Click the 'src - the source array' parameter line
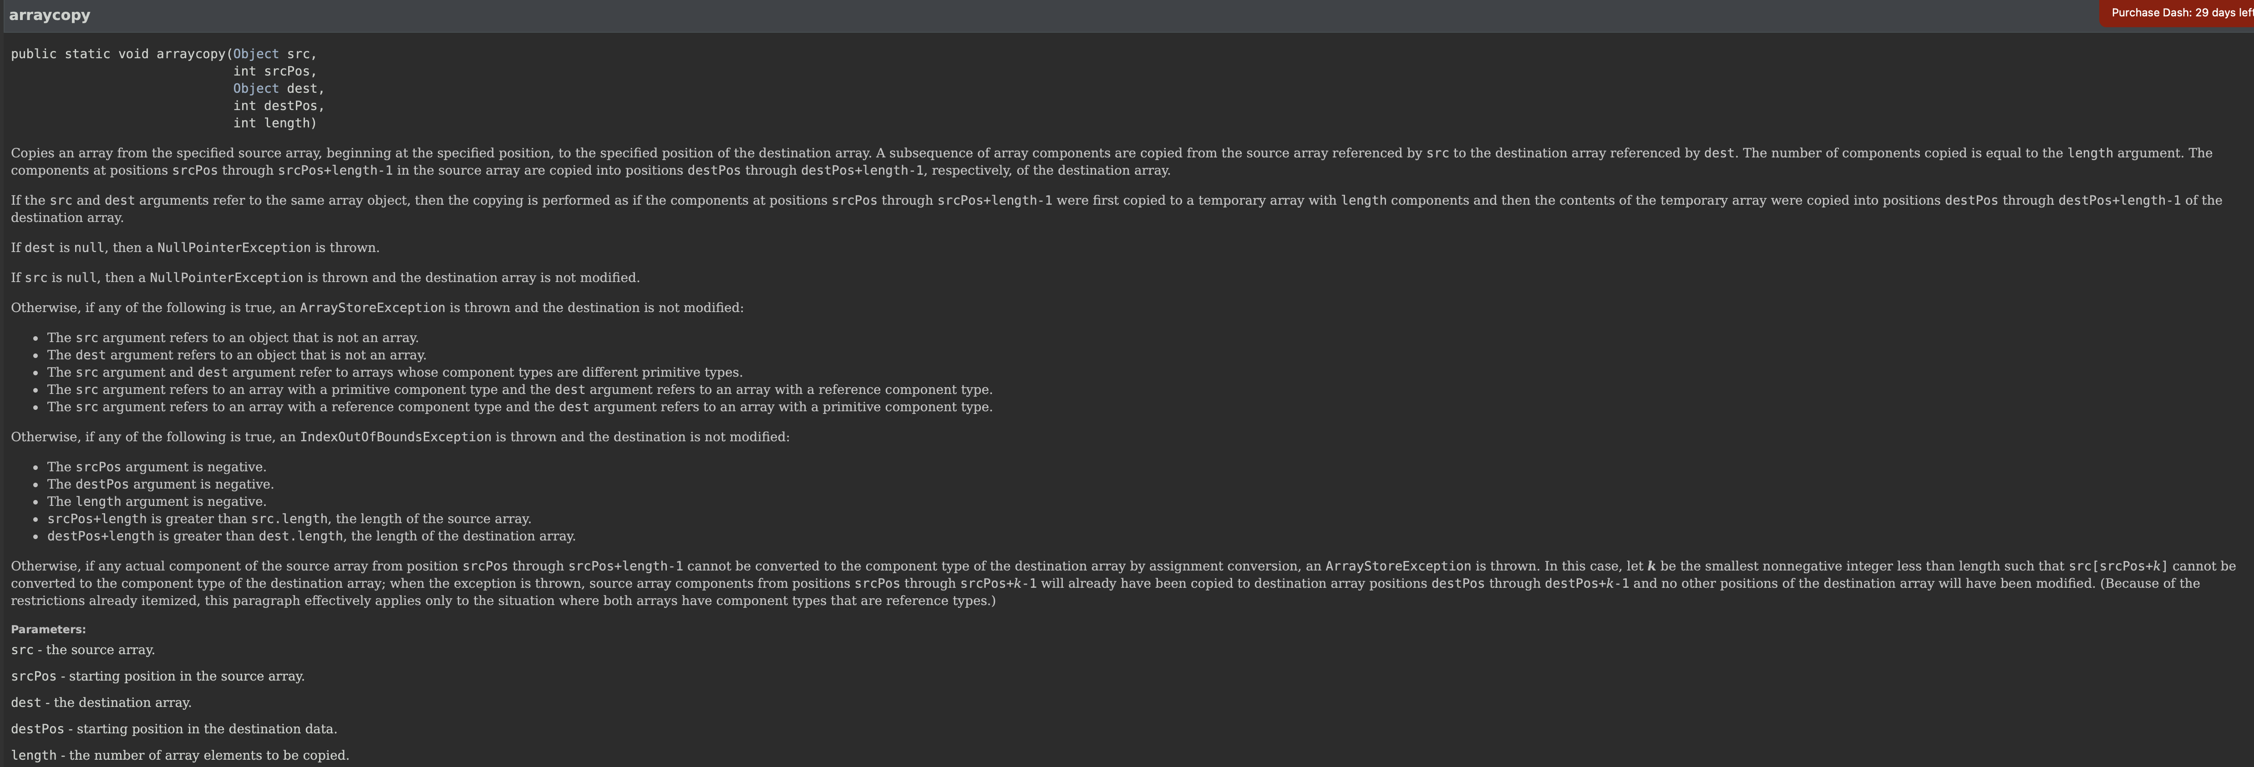The image size is (2254, 767). [x=83, y=651]
